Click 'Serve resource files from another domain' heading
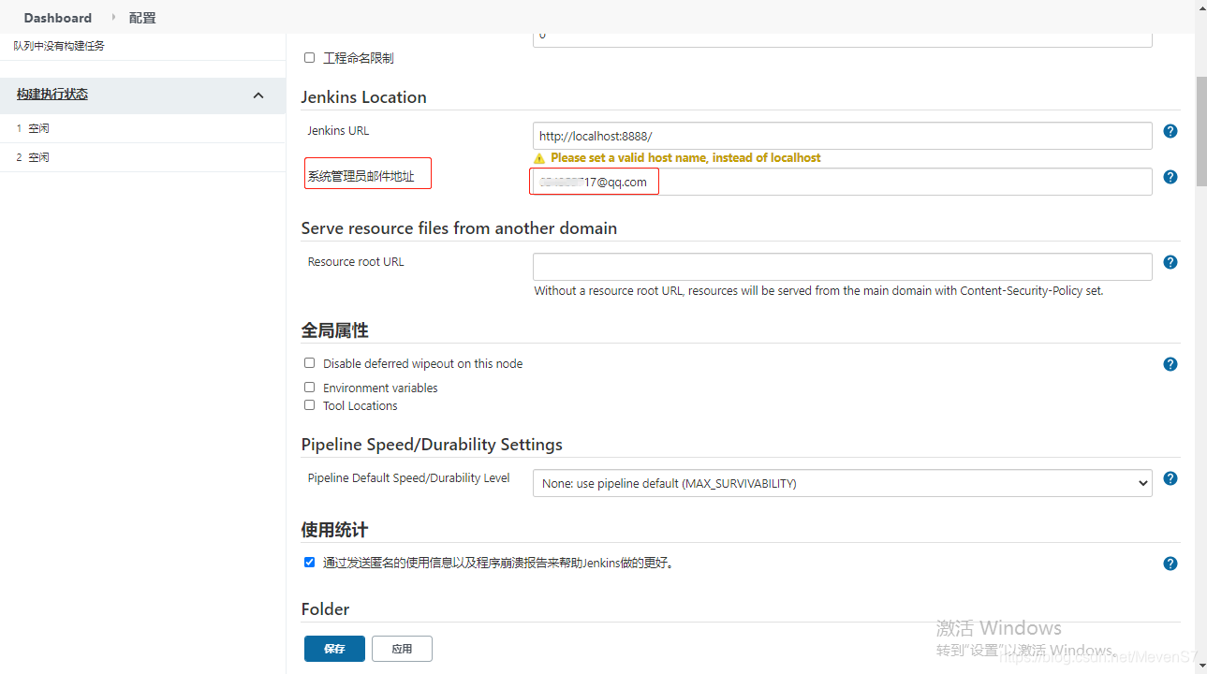Image resolution: width=1207 pixels, height=674 pixels. (459, 228)
